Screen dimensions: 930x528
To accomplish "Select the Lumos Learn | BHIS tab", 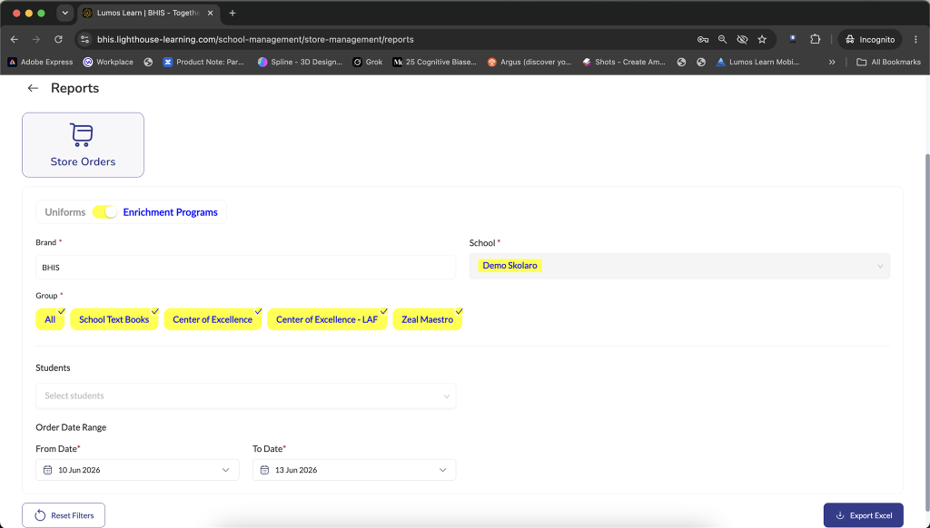I will (148, 13).
